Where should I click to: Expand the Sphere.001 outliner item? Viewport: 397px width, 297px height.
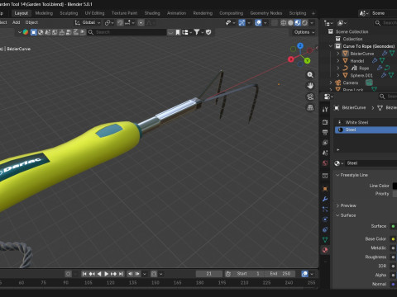pyautogui.click(x=338, y=75)
